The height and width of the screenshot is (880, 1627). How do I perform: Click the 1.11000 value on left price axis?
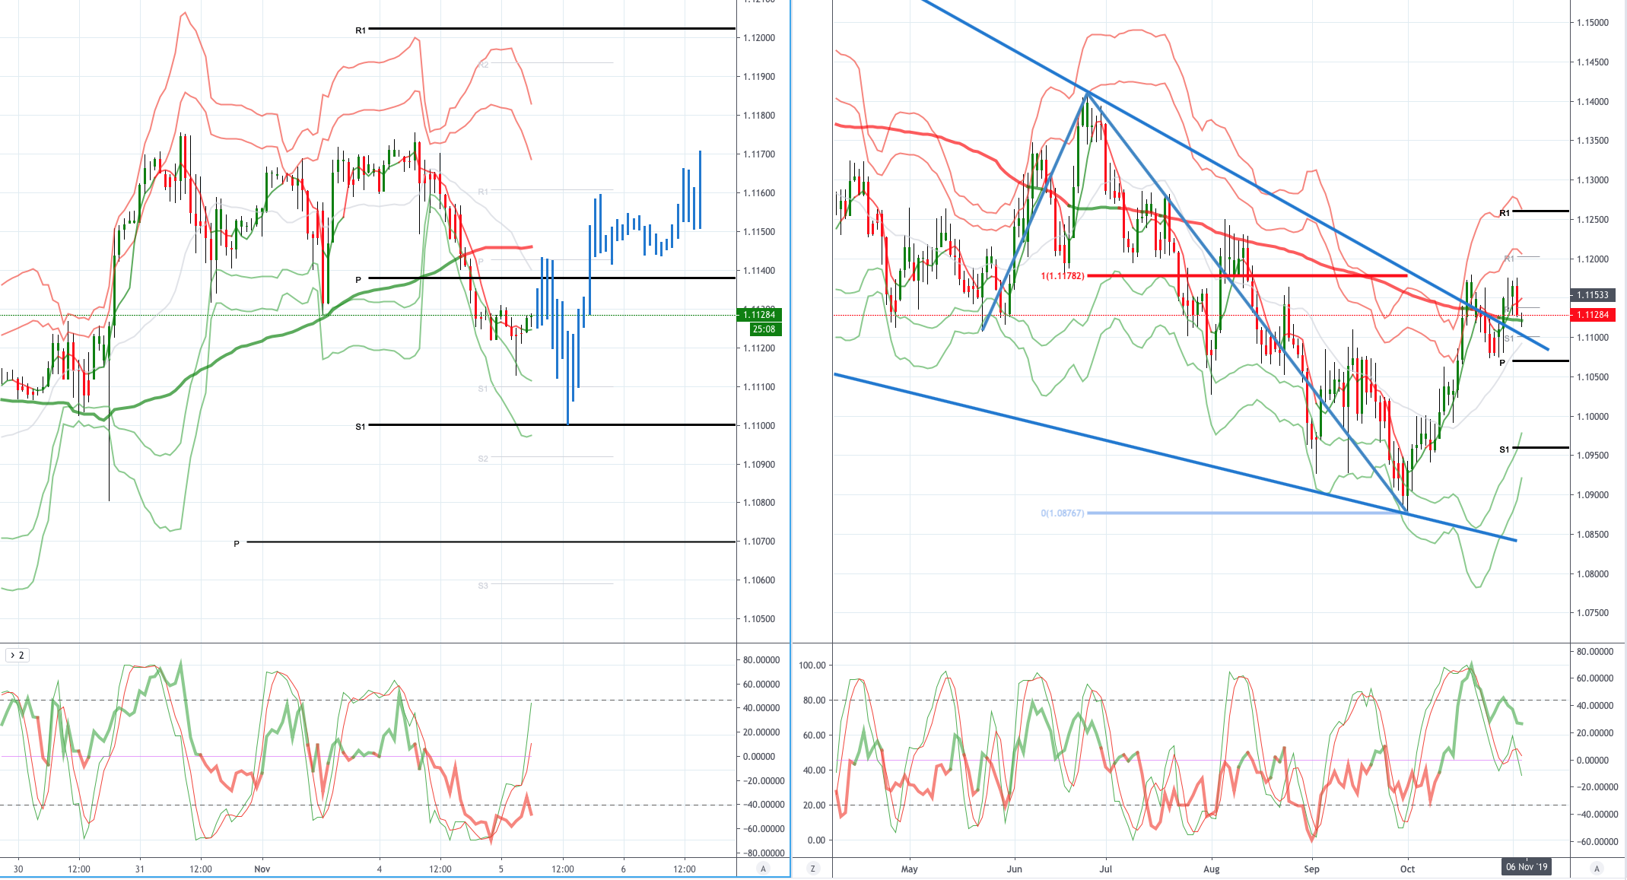[x=759, y=426]
